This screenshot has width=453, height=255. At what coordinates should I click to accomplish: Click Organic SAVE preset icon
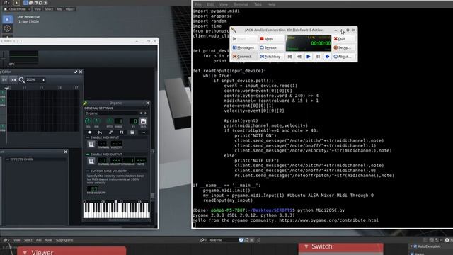click(x=143, y=121)
